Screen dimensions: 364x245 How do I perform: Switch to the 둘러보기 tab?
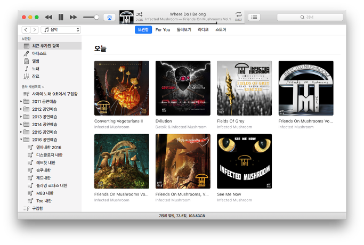coord(184,30)
